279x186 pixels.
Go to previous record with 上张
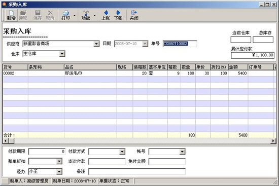[x=106, y=15]
